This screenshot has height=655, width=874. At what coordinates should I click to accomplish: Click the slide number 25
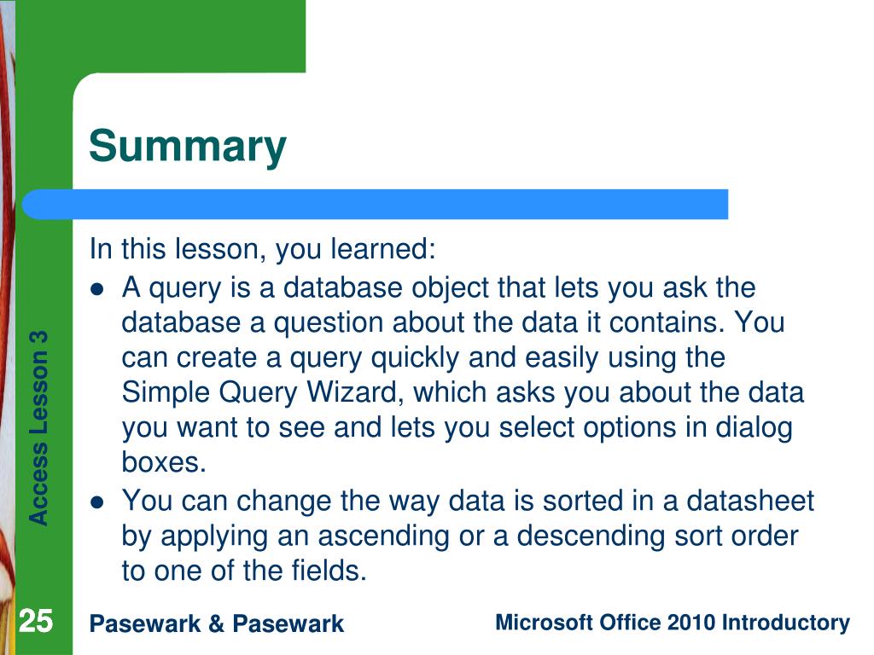coord(36,621)
